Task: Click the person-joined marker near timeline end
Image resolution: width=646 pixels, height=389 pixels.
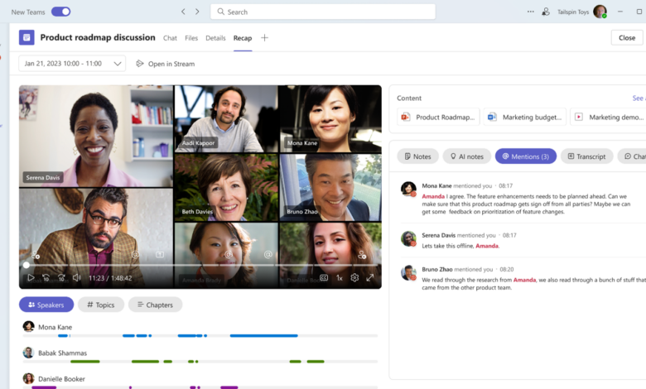Action: pos(362,255)
